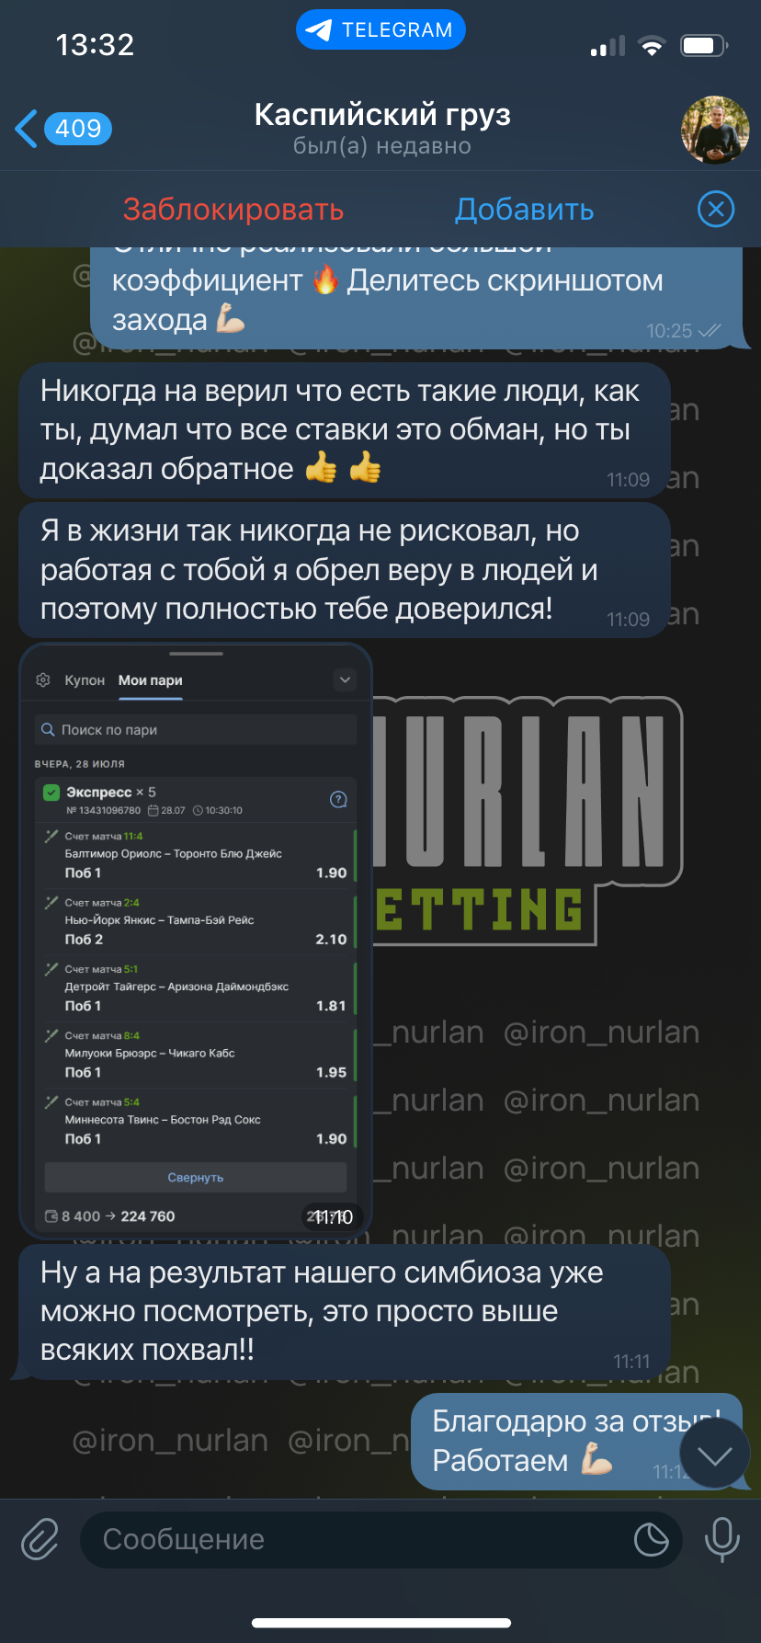The height and width of the screenshot is (1643, 761).
Task: Tap the Заблокировать button
Action: 233,210
